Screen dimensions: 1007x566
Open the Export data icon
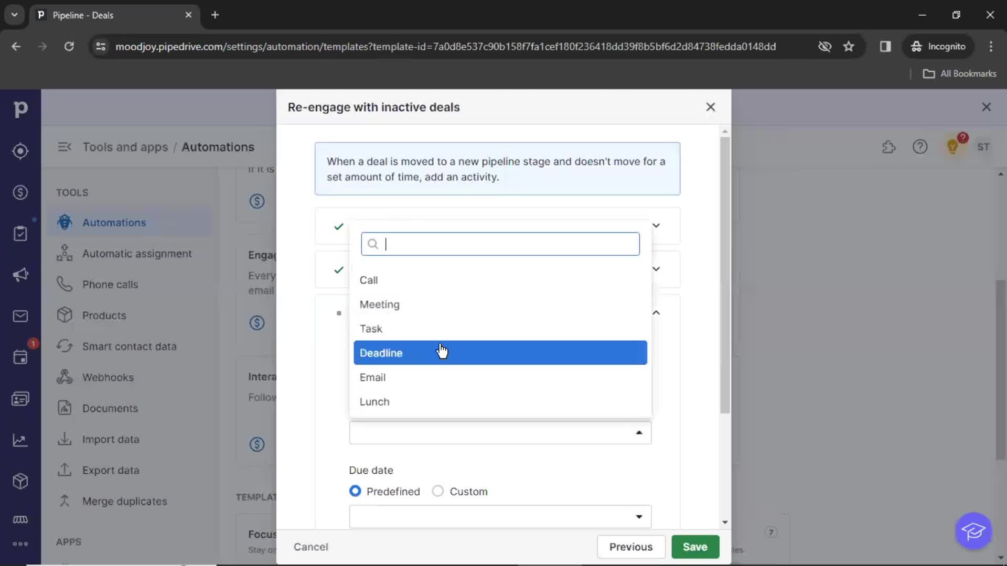point(65,470)
